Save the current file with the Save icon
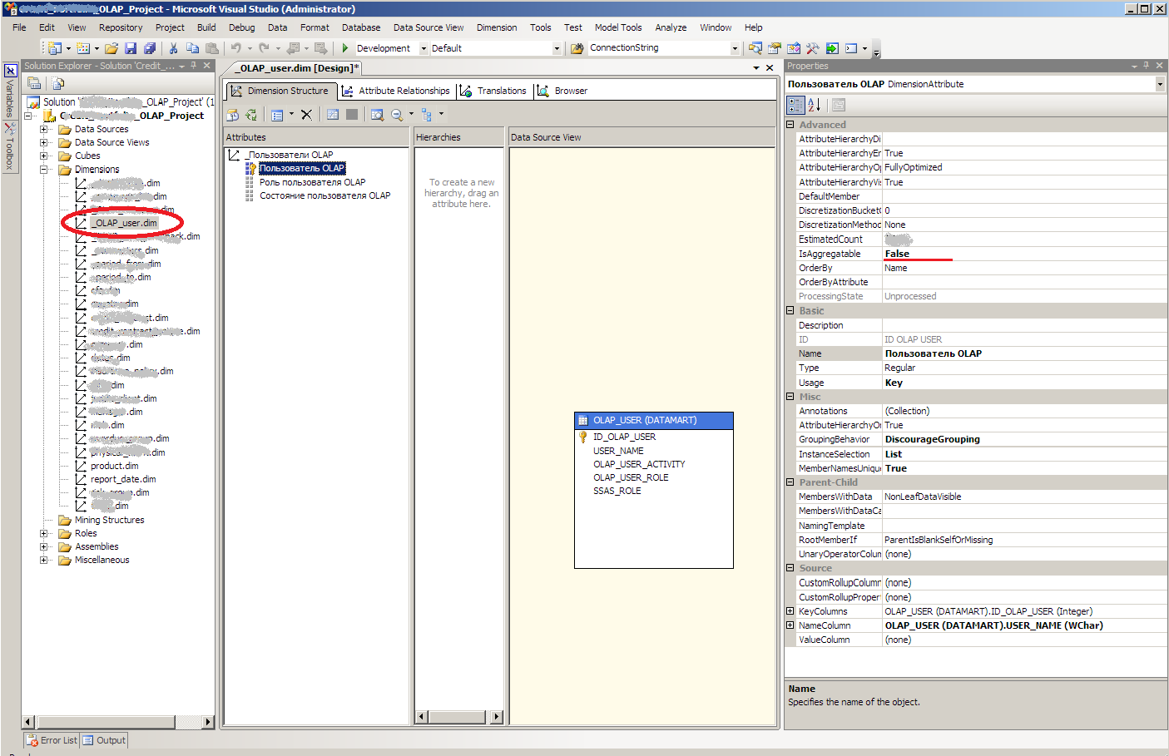The height and width of the screenshot is (756, 1169). pos(131,48)
